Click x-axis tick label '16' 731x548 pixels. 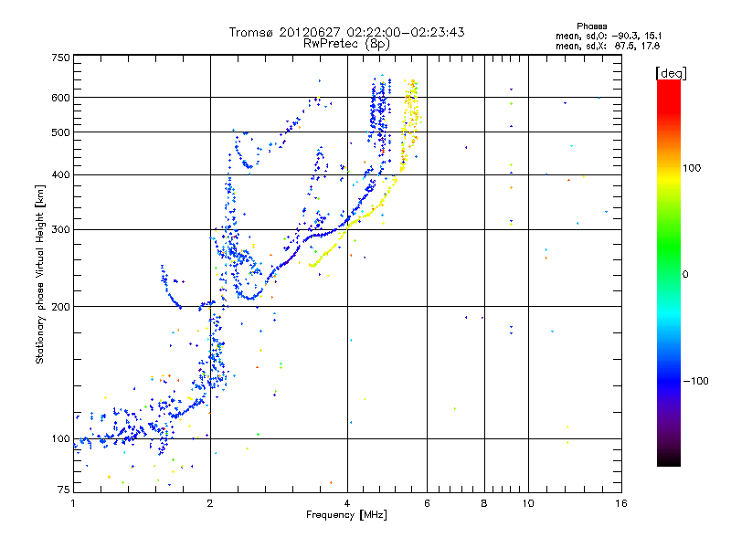[621, 503]
